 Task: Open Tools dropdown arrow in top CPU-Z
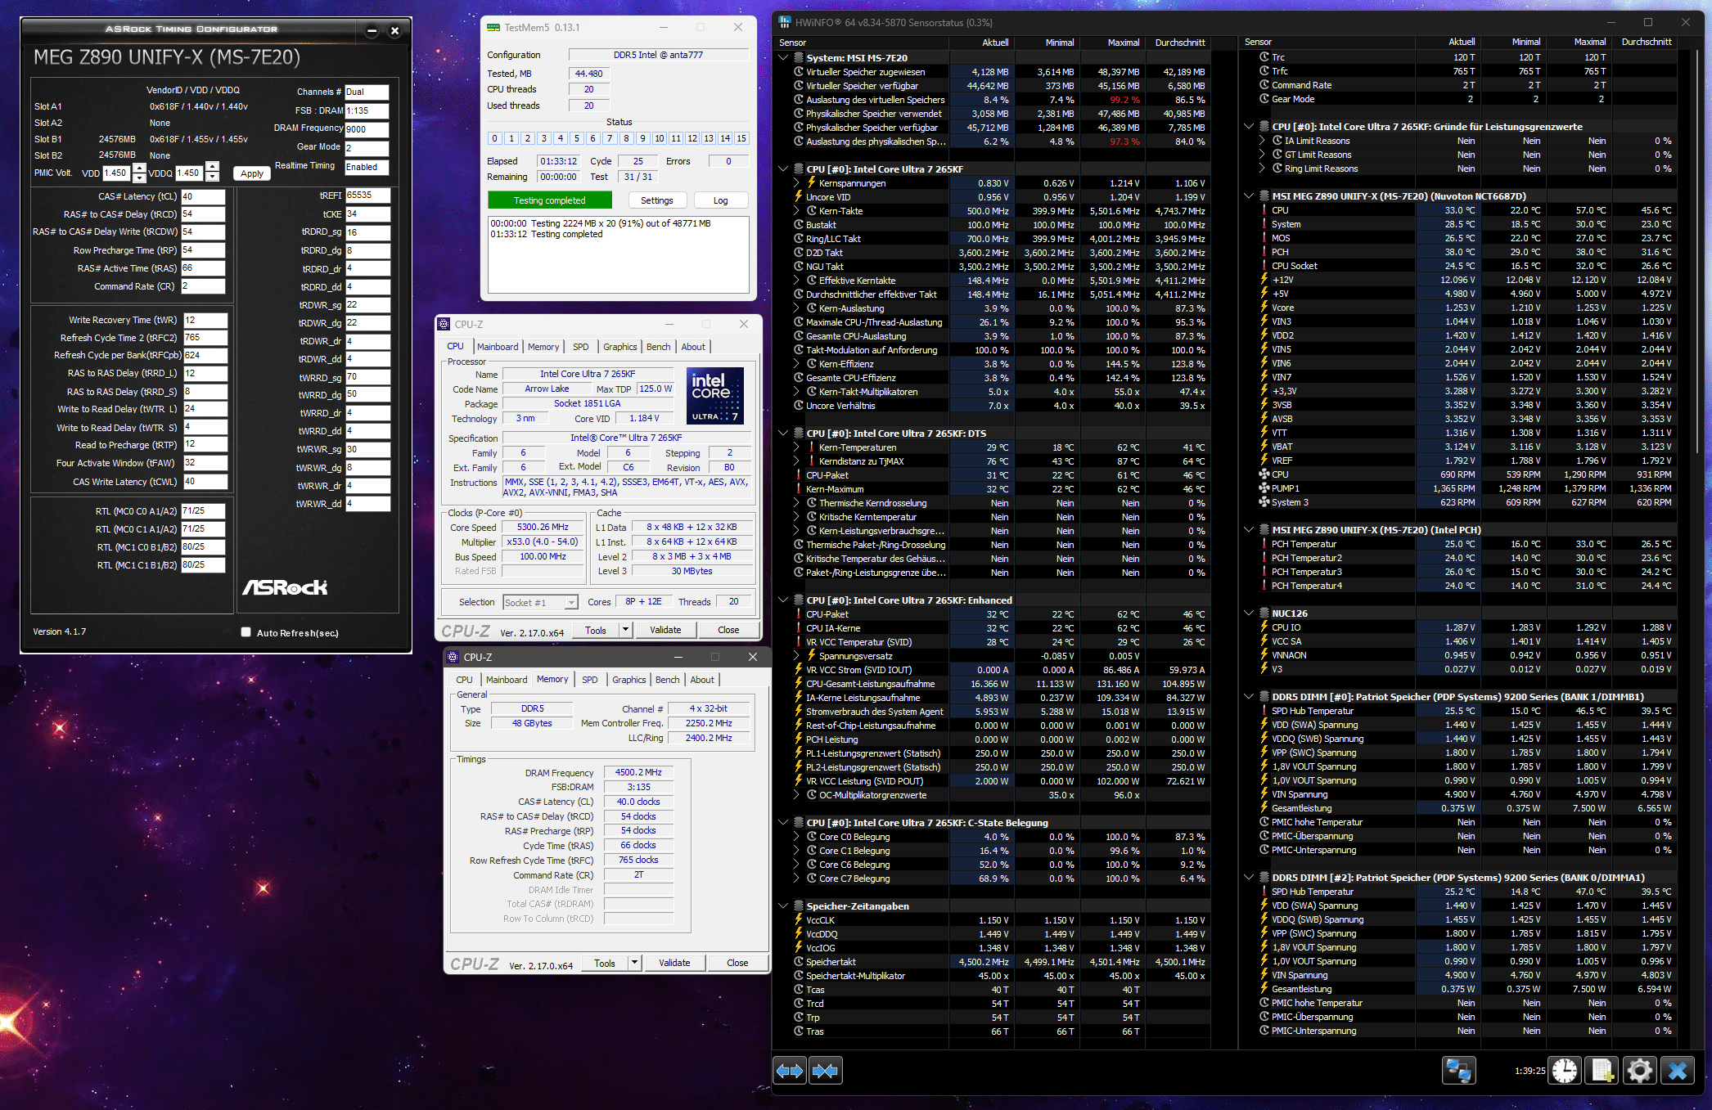pos(626,630)
